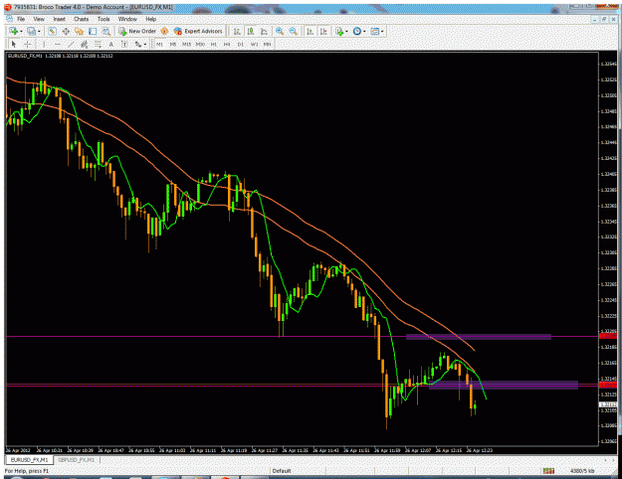Viewport: 622px width, 479px height.
Task: Switch to H1 timeframe
Action: pos(213,45)
